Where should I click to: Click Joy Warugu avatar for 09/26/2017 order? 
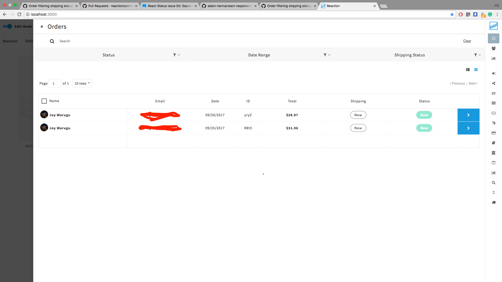tap(44, 114)
